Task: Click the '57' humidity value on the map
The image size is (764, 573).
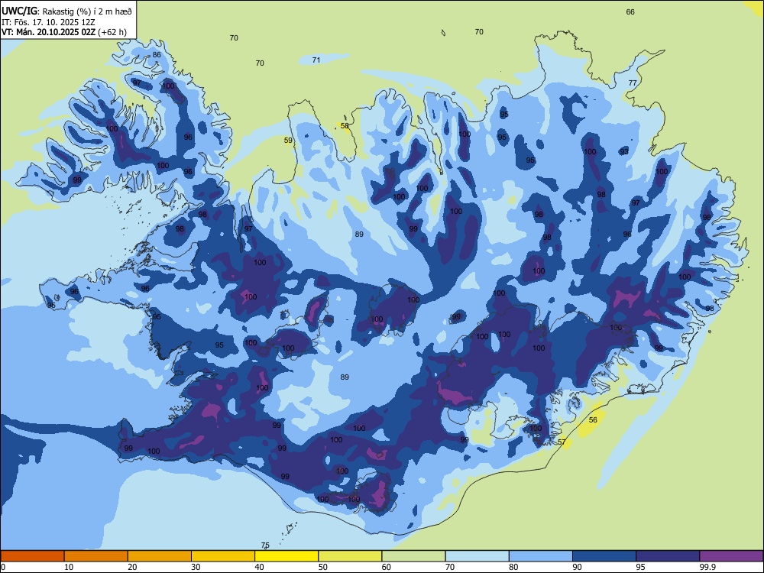Action: pos(562,442)
